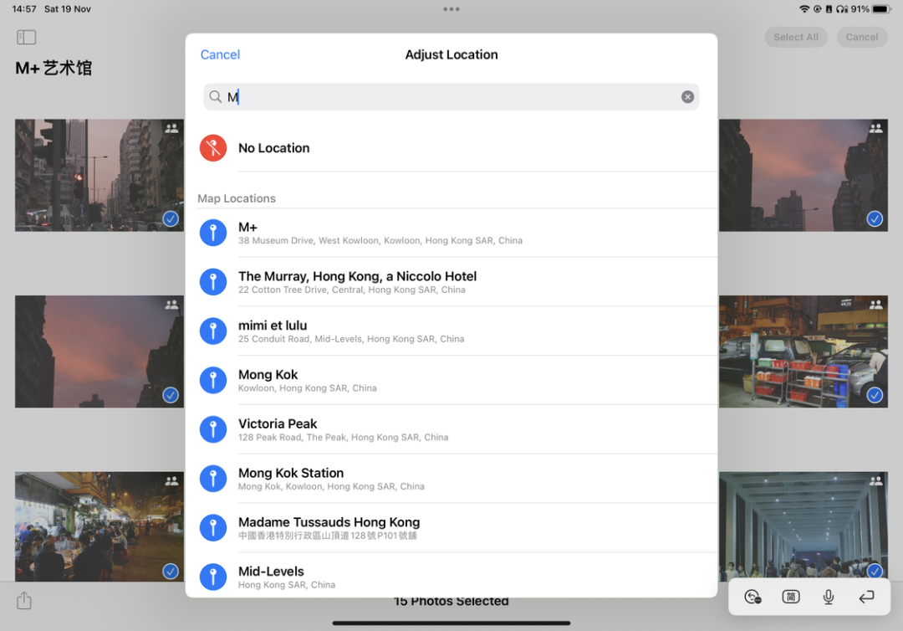
Task: Click Select All in Photos toolbar
Action: click(x=796, y=37)
